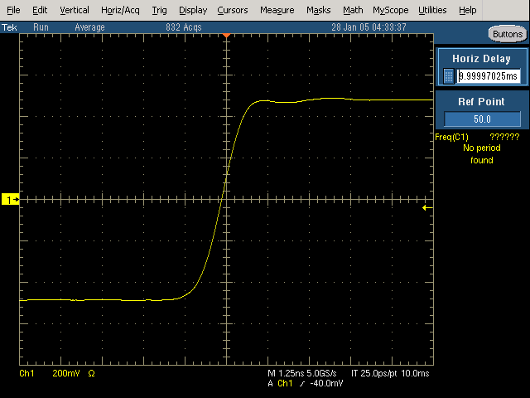This screenshot has width=530, height=398.
Task: Click the Ω termination symbol for Ch1
Action: pos(91,374)
